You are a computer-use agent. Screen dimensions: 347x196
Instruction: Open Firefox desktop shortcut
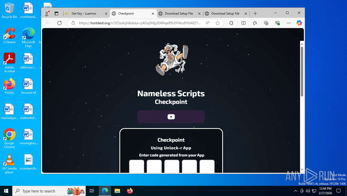click(x=9, y=86)
